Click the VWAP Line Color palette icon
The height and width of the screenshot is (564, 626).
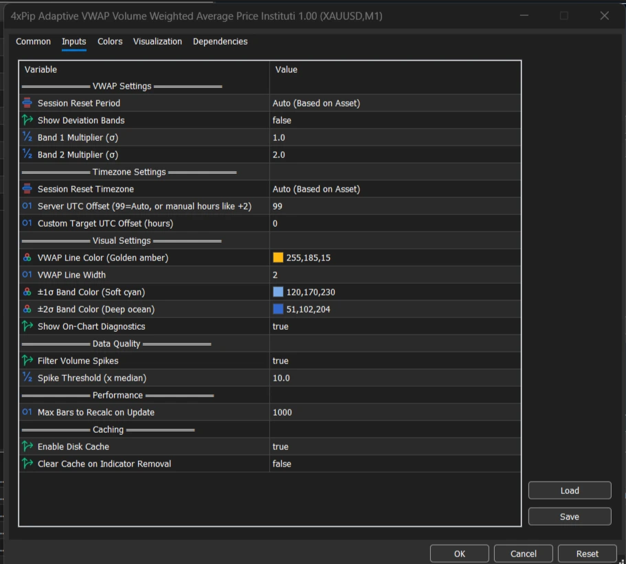pos(27,258)
